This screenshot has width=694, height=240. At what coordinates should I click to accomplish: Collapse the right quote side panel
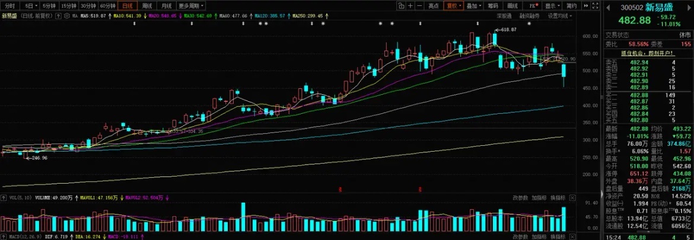point(601,195)
